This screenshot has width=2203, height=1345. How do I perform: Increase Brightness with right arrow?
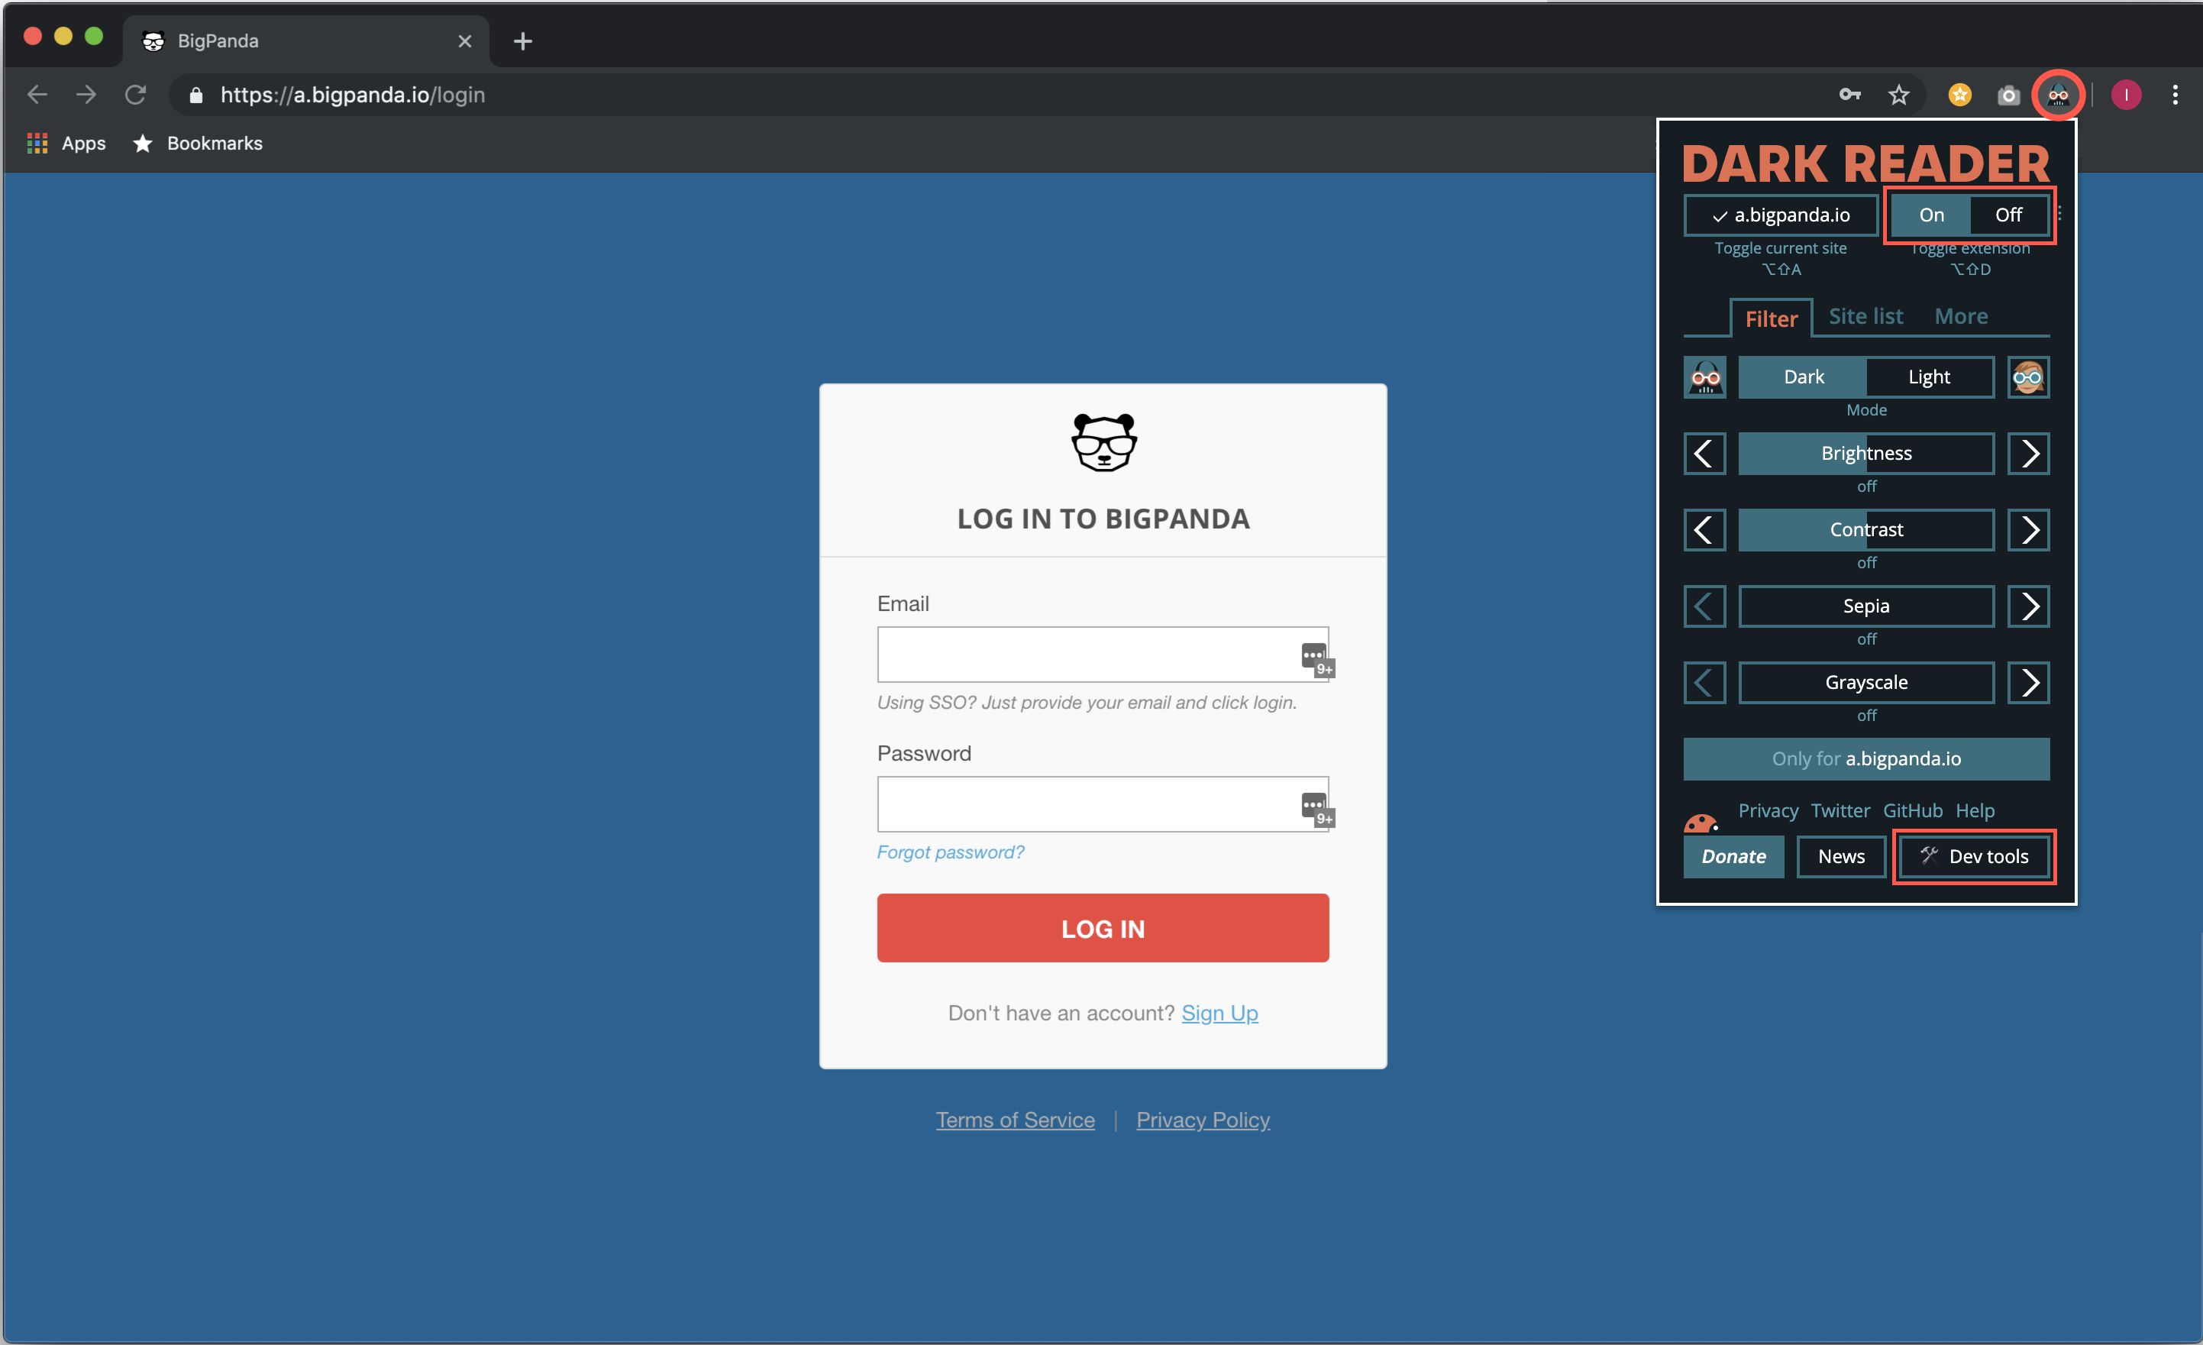click(2028, 454)
